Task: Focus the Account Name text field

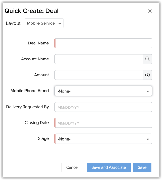Action: pyautogui.click(x=99, y=59)
